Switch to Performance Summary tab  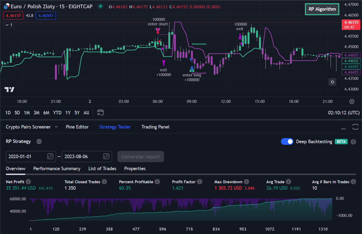(x=57, y=169)
